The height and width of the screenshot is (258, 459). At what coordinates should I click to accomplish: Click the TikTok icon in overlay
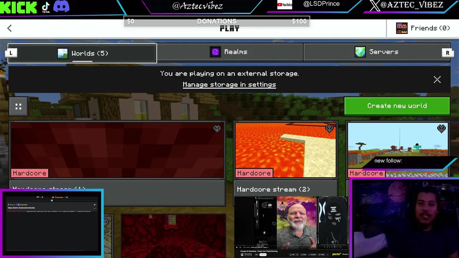coord(46,7)
